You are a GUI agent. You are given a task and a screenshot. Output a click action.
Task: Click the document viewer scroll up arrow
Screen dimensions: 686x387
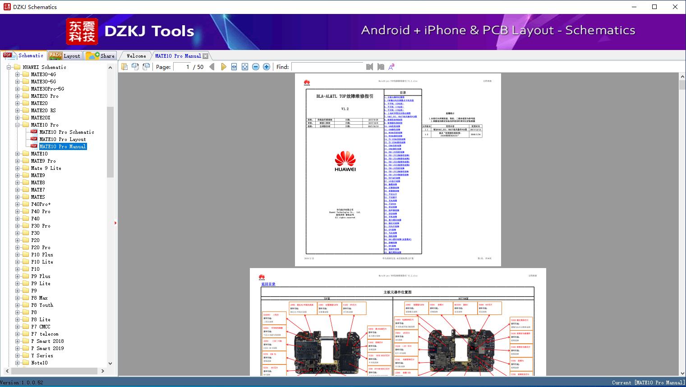tap(682, 77)
